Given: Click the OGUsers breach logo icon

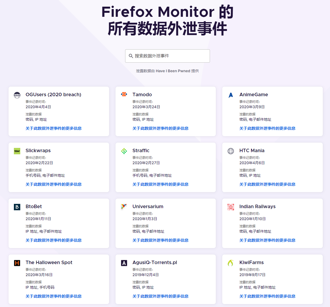Looking at the screenshot, I should [17, 95].
